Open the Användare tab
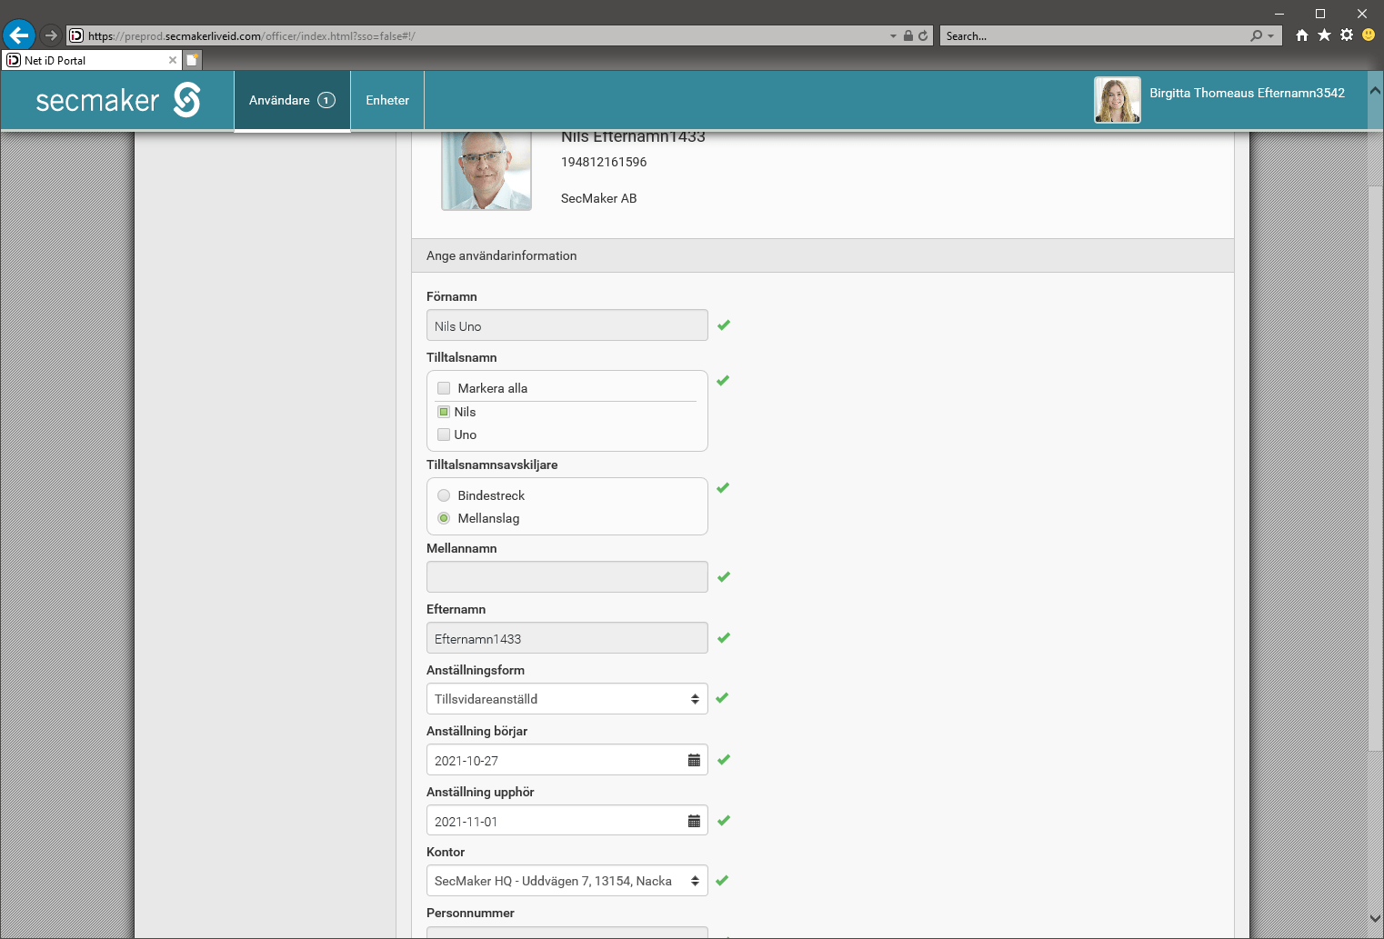Image resolution: width=1384 pixels, height=939 pixels. click(291, 100)
